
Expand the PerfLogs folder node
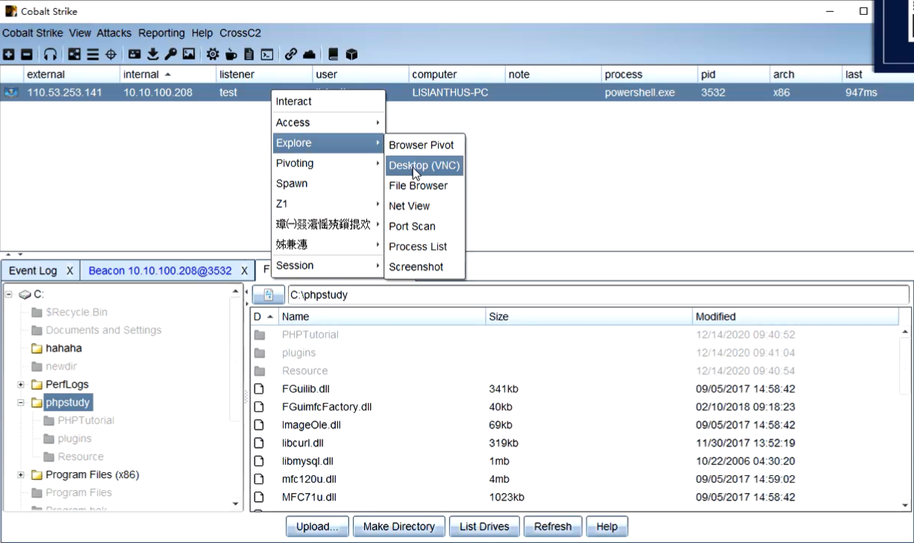(21, 384)
